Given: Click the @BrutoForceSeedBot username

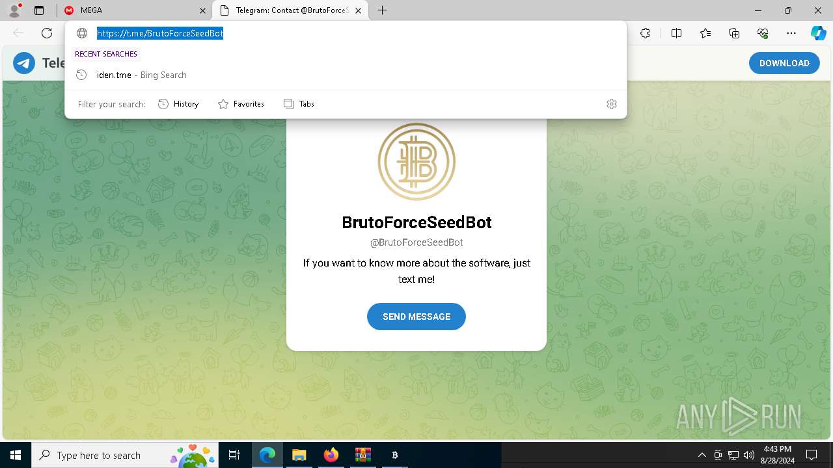Looking at the screenshot, I should 416,242.
